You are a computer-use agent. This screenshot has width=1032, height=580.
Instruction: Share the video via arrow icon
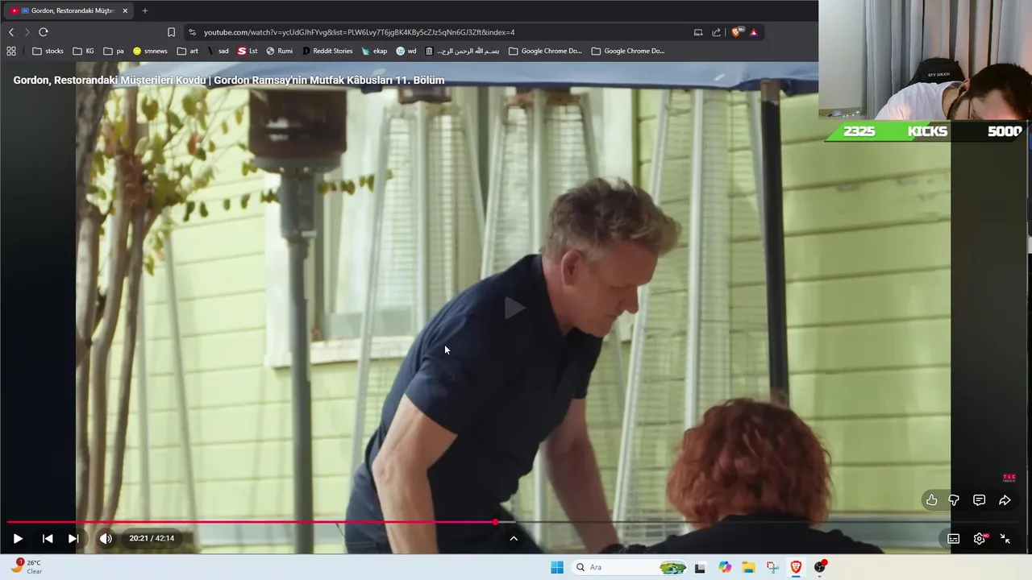tap(1005, 500)
